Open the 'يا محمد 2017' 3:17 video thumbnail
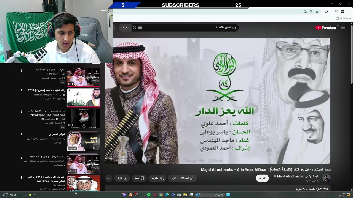This screenshot has width=353, height=198. click(84, 98)
